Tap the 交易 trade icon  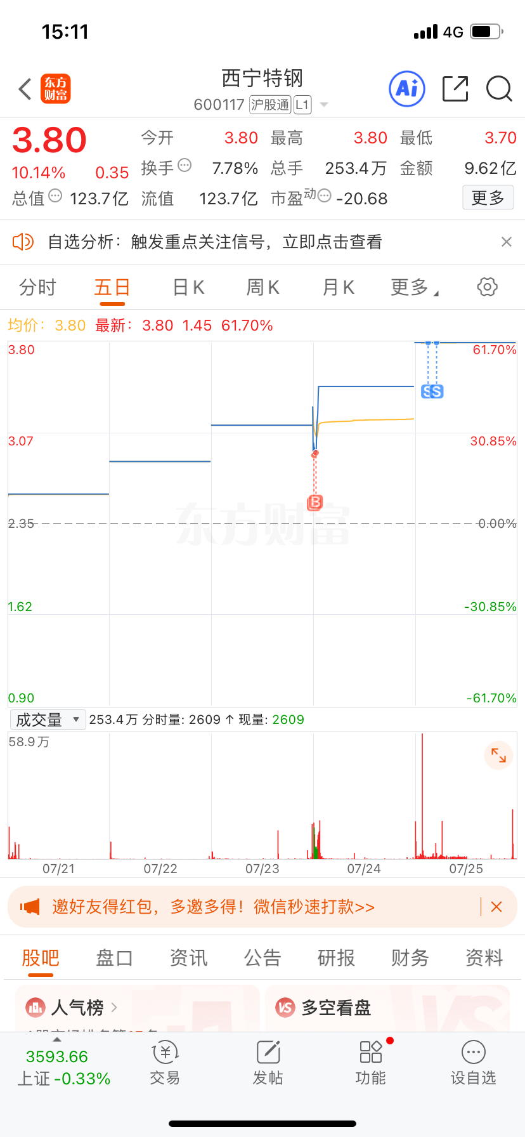(165, 1063)
